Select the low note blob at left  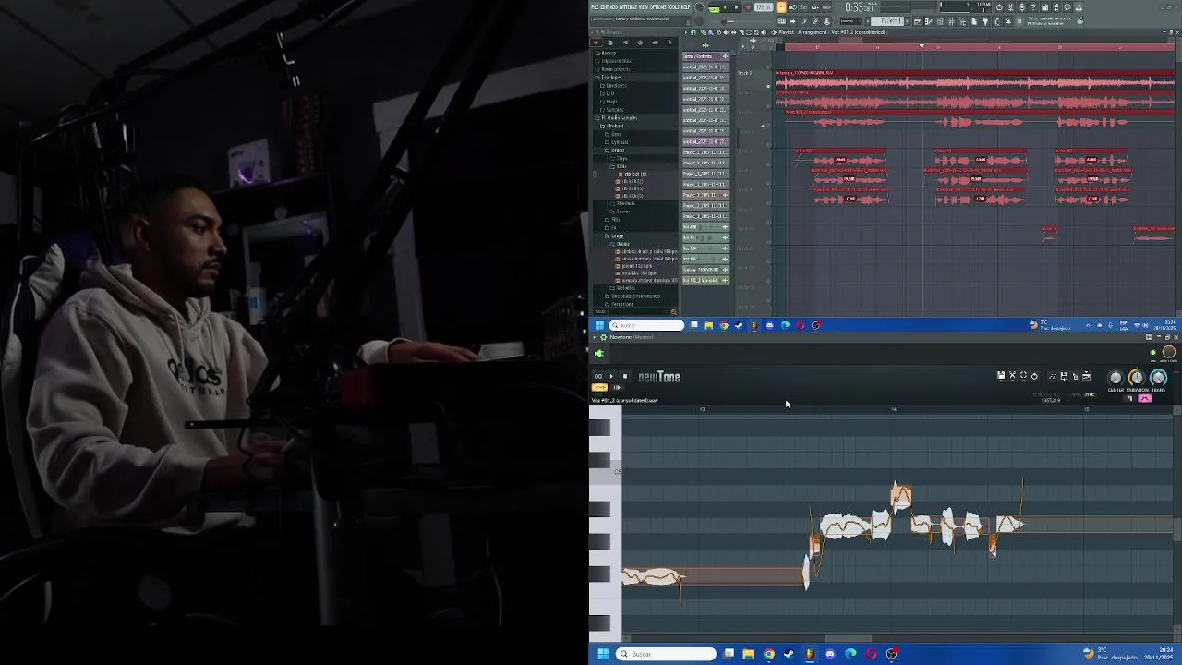click(652, 576)
